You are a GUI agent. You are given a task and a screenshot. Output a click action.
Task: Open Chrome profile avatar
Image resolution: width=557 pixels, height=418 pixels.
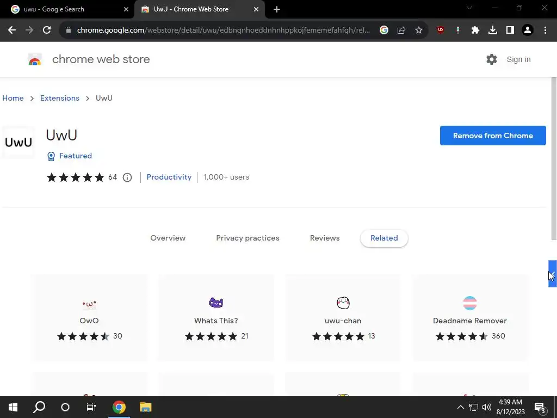click(528, 30)
